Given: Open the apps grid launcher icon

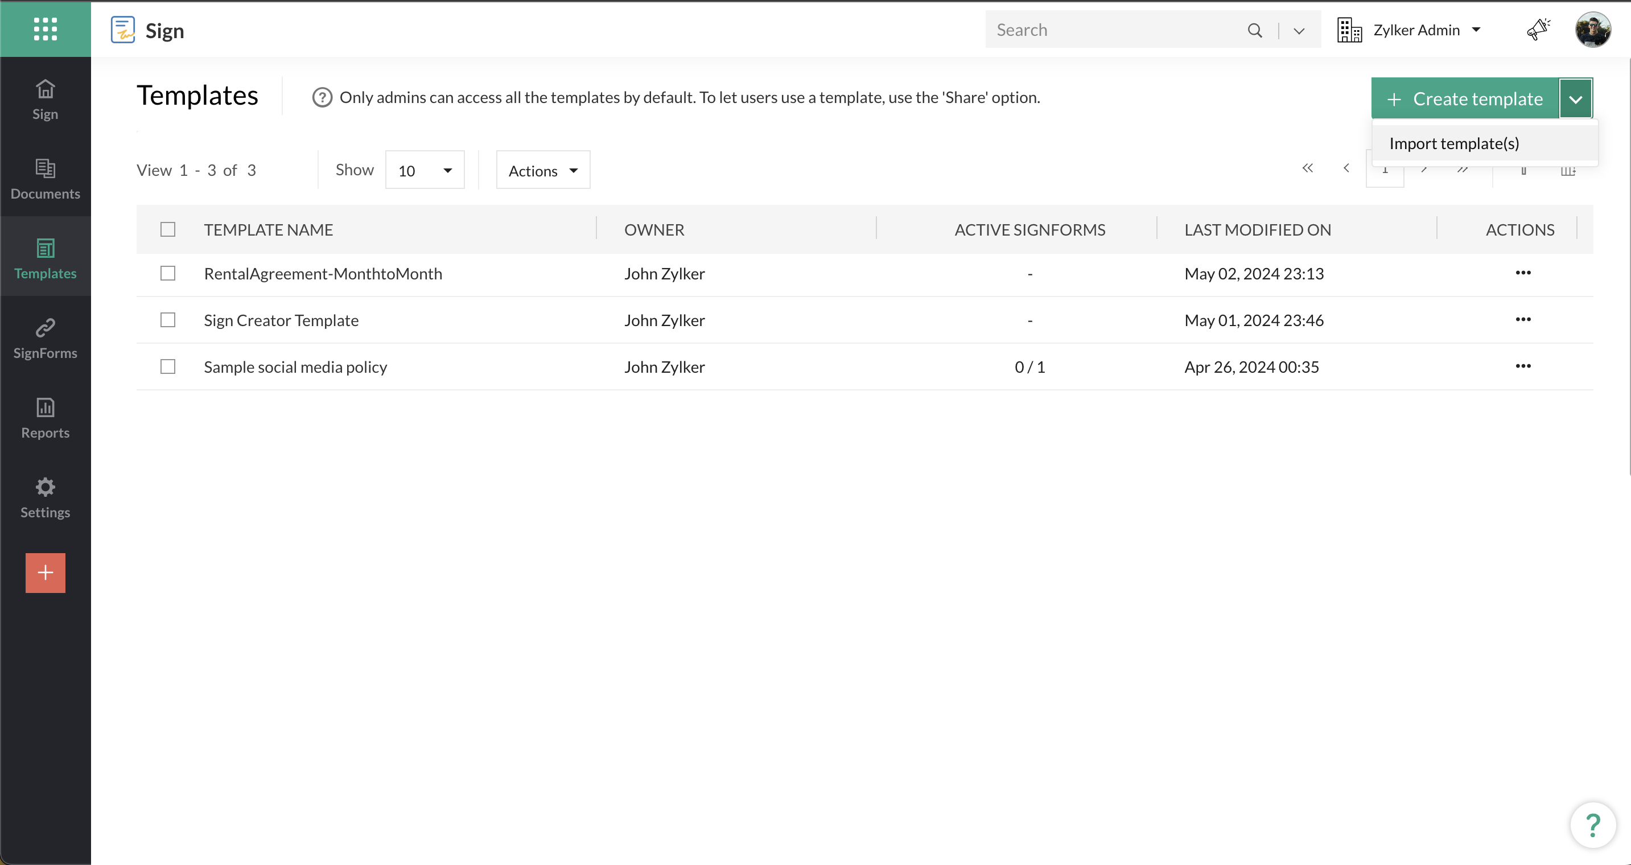Looking at the screenshot, I should 45,29.
